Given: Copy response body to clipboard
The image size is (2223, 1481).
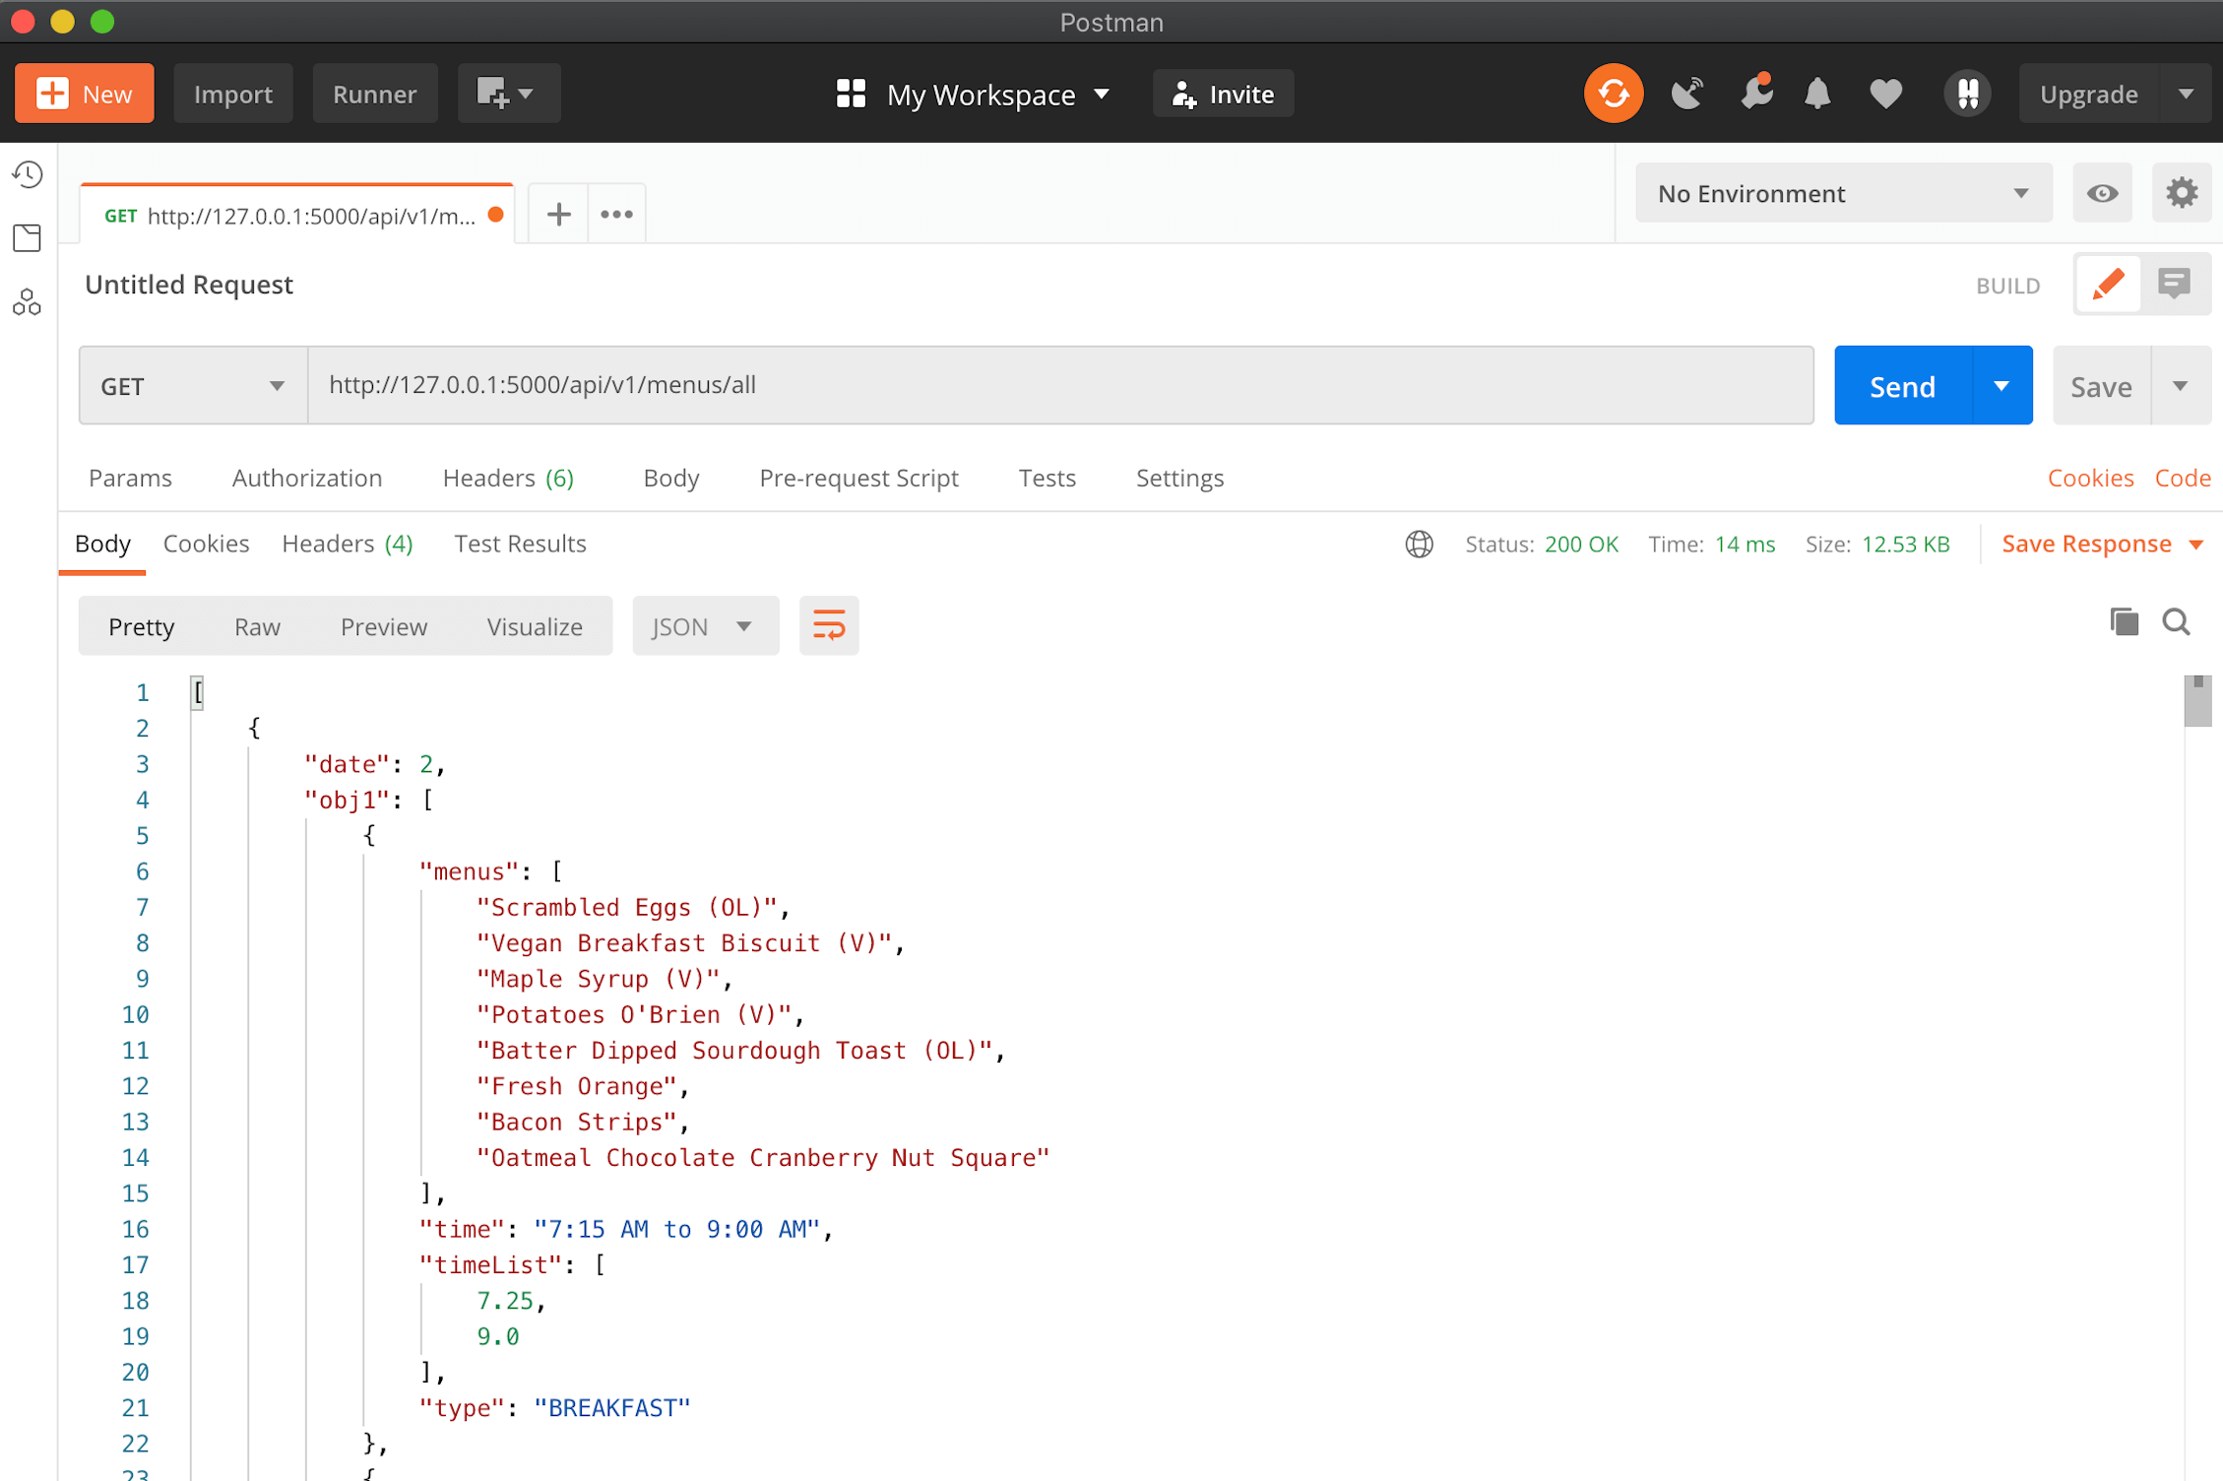Looking at the screenshot, I should coord(2124,622).
